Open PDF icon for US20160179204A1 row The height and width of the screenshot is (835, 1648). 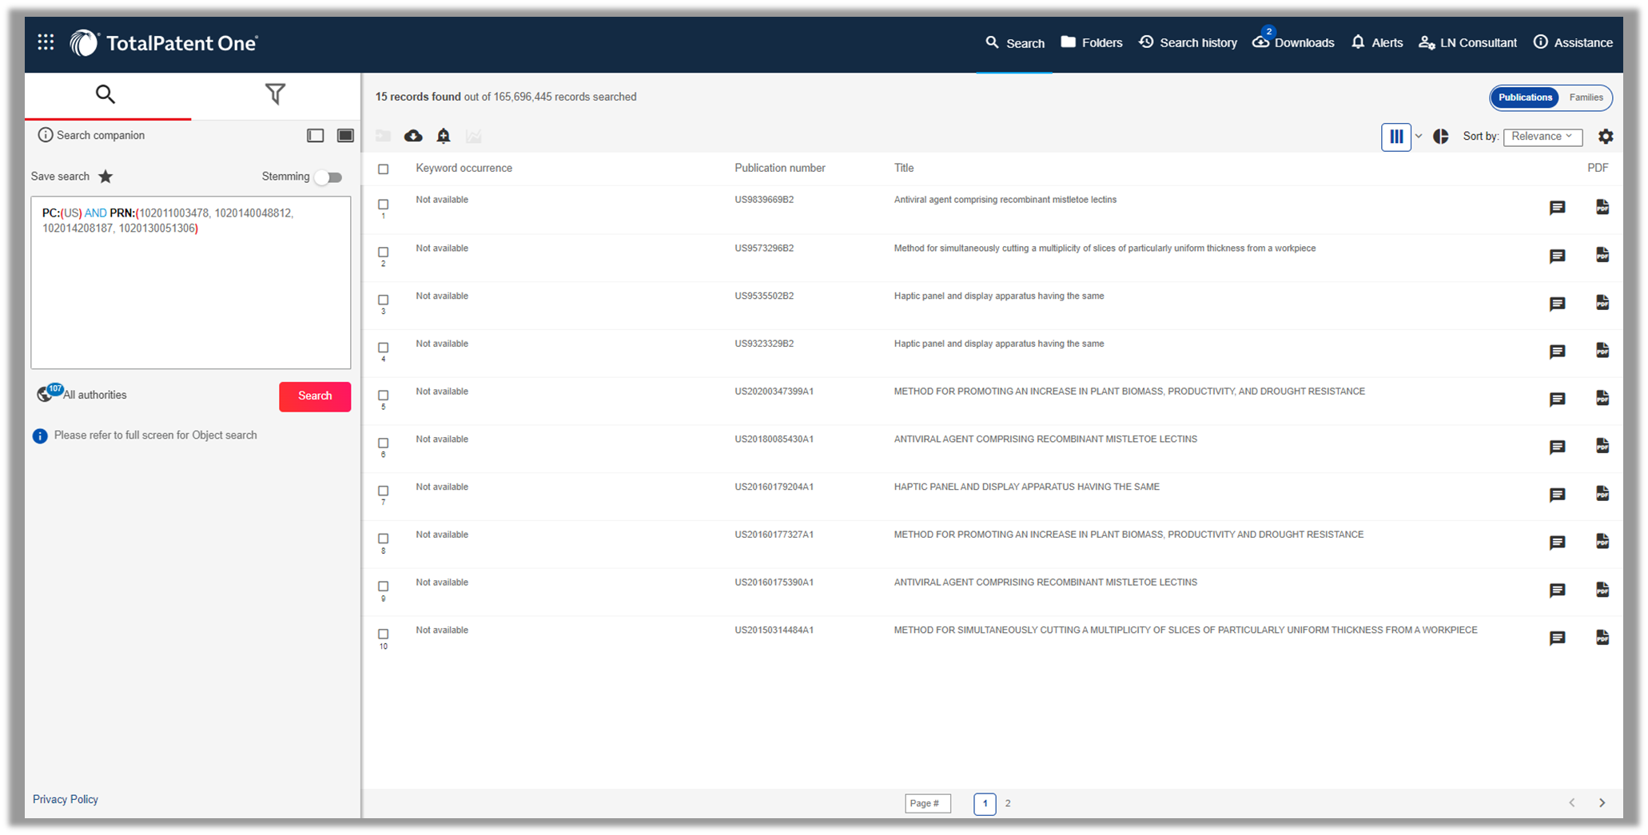point(1602,494)
